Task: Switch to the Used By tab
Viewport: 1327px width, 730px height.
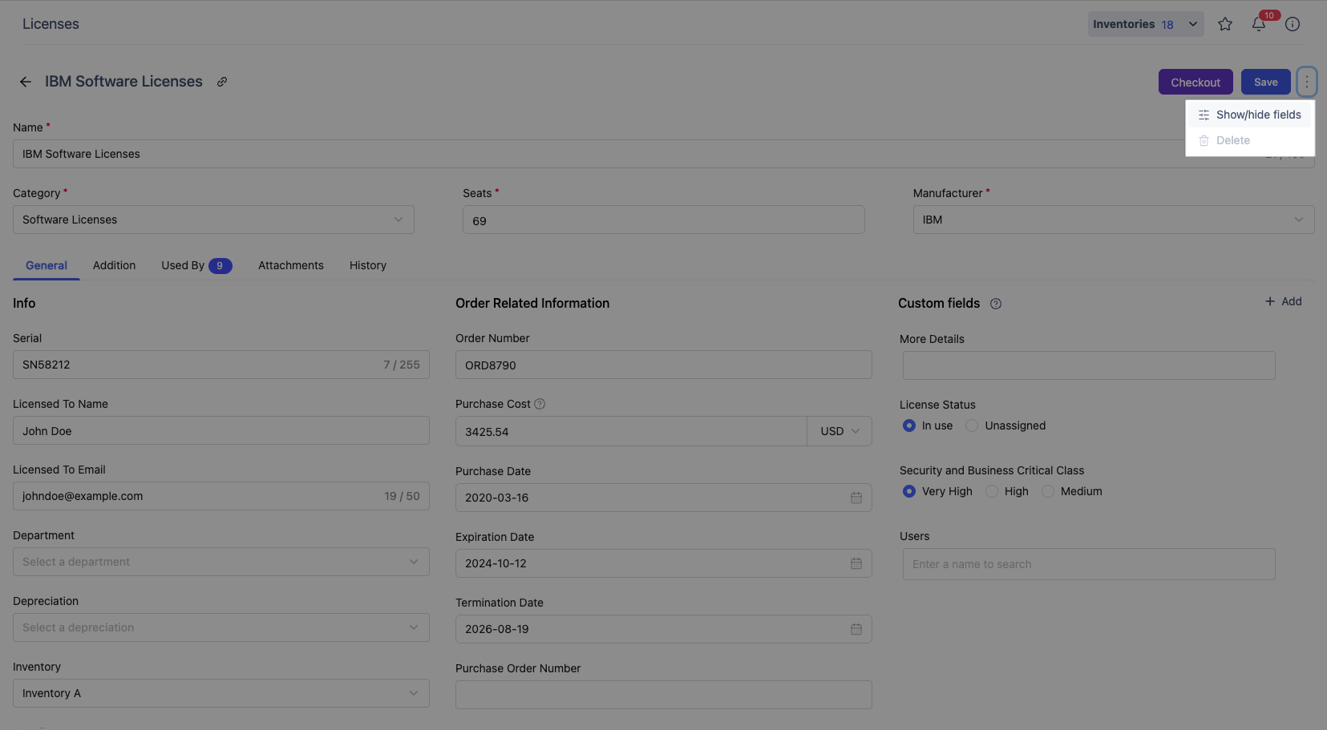Action: click(x=196, y=265)
